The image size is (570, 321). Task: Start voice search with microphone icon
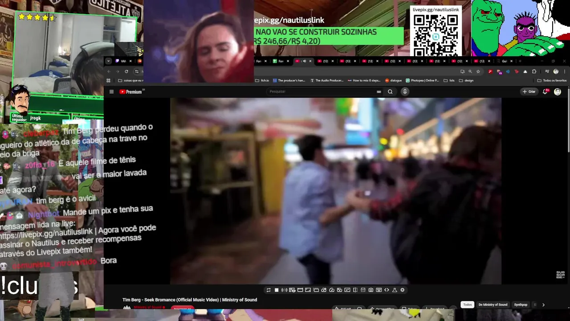coord(405,91)
